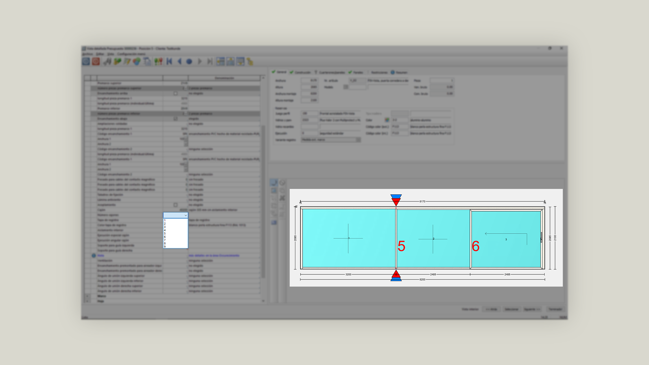The height and width of the screenshot is (365, 649).
Task: Go to previous position arrow
Action: (x=179, y=62)
